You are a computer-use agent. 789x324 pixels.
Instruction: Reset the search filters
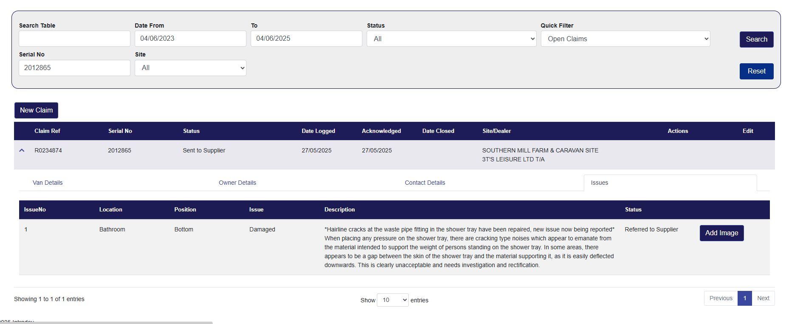pos(756,71)
